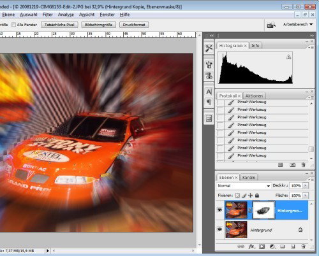Click the Lock all icon next to Fixieren
Screen dimensions: 319x256
[x=257, y=196]
